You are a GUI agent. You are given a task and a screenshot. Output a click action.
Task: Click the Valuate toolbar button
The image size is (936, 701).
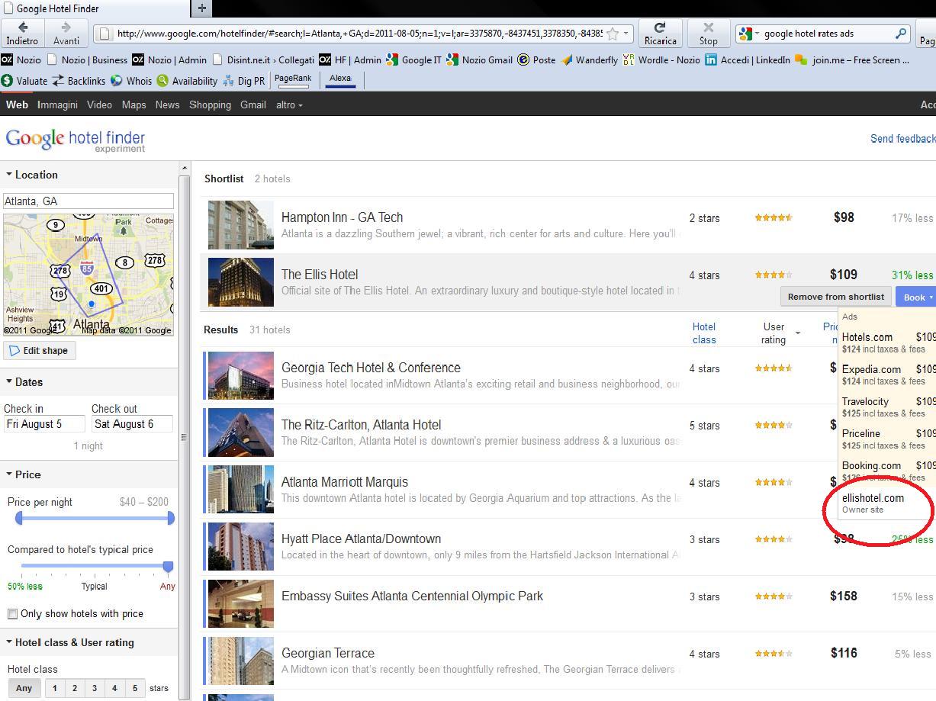(24, 80)
